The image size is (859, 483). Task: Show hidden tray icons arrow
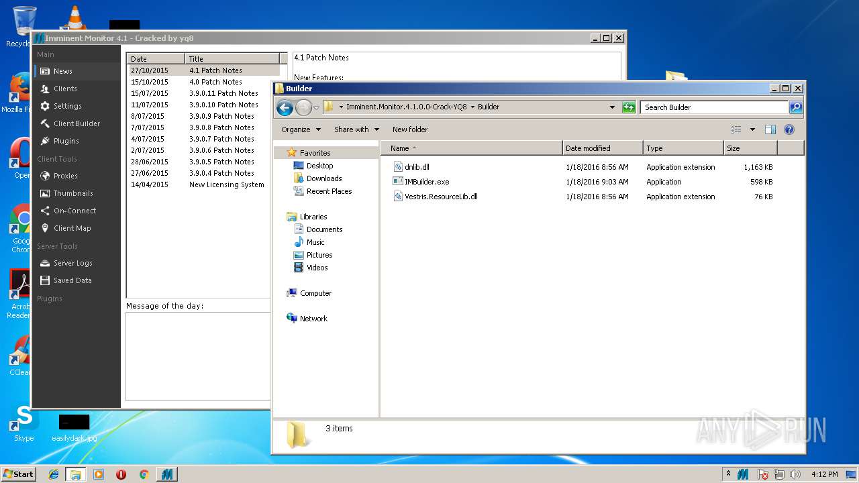click(728, 474)
